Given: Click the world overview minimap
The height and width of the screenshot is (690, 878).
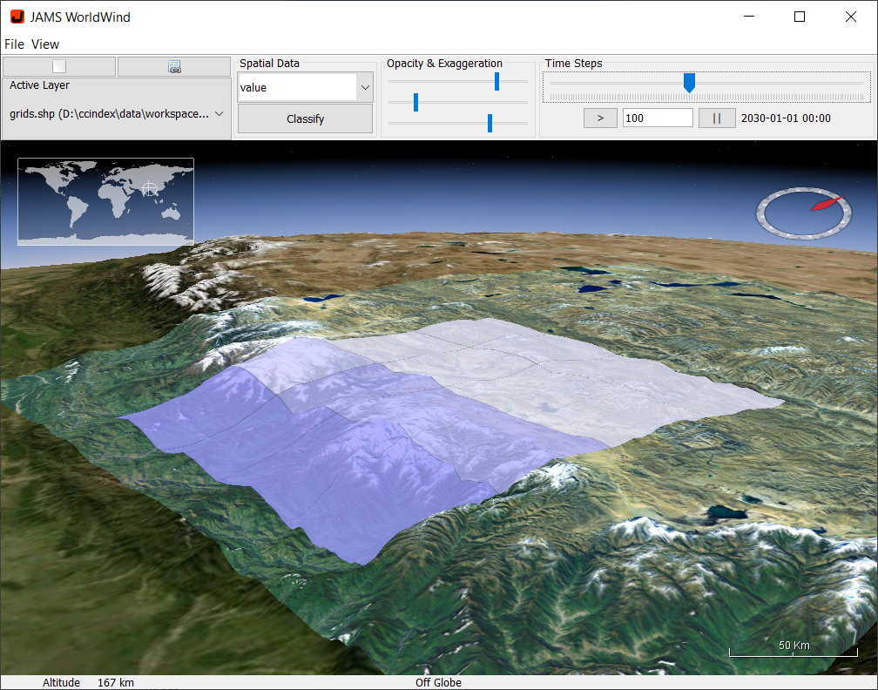Looking at the screenshot, I should click(x=105, y=201).
